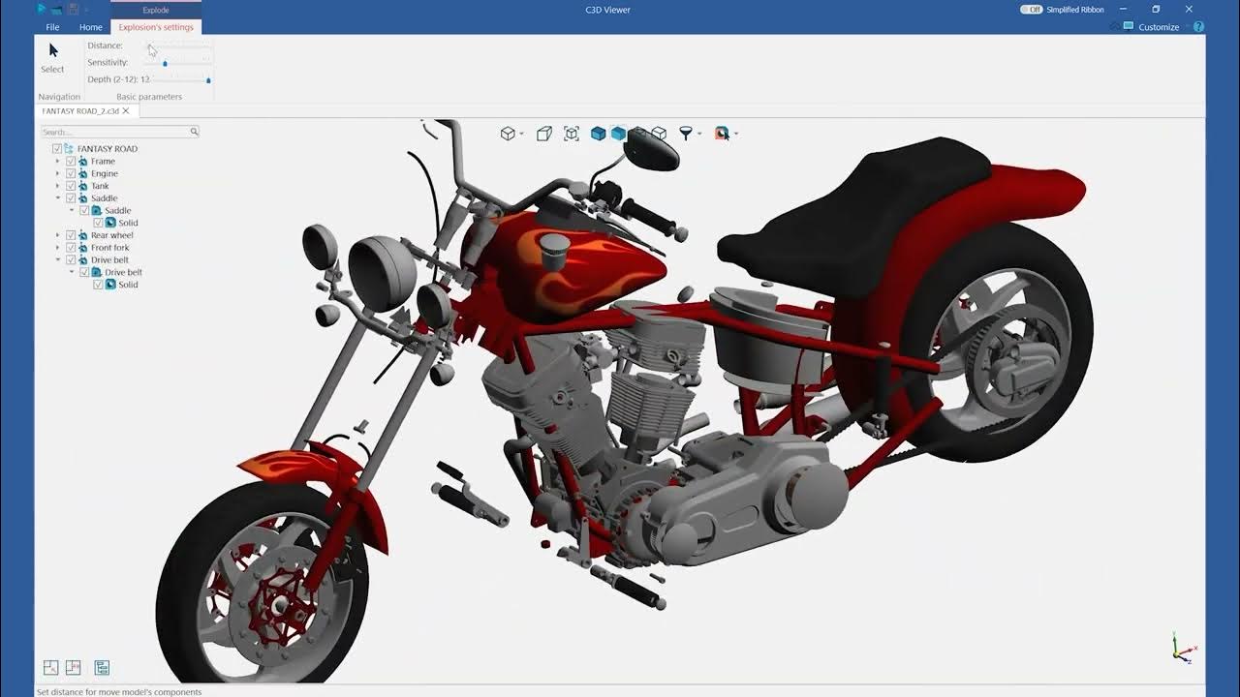1240x697 pixels.
Task: Select the Select tool in the Navigation group
Action: 51,56
